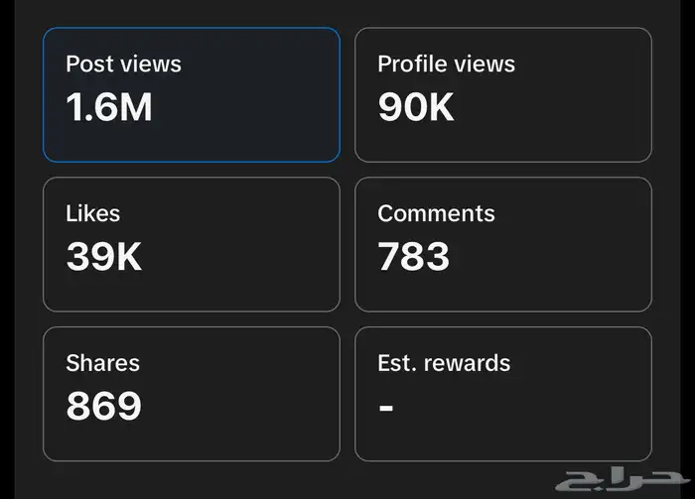This screenshot has height=499, width=695.
Task: Click the 783 comments count
Action: (414, 257)
